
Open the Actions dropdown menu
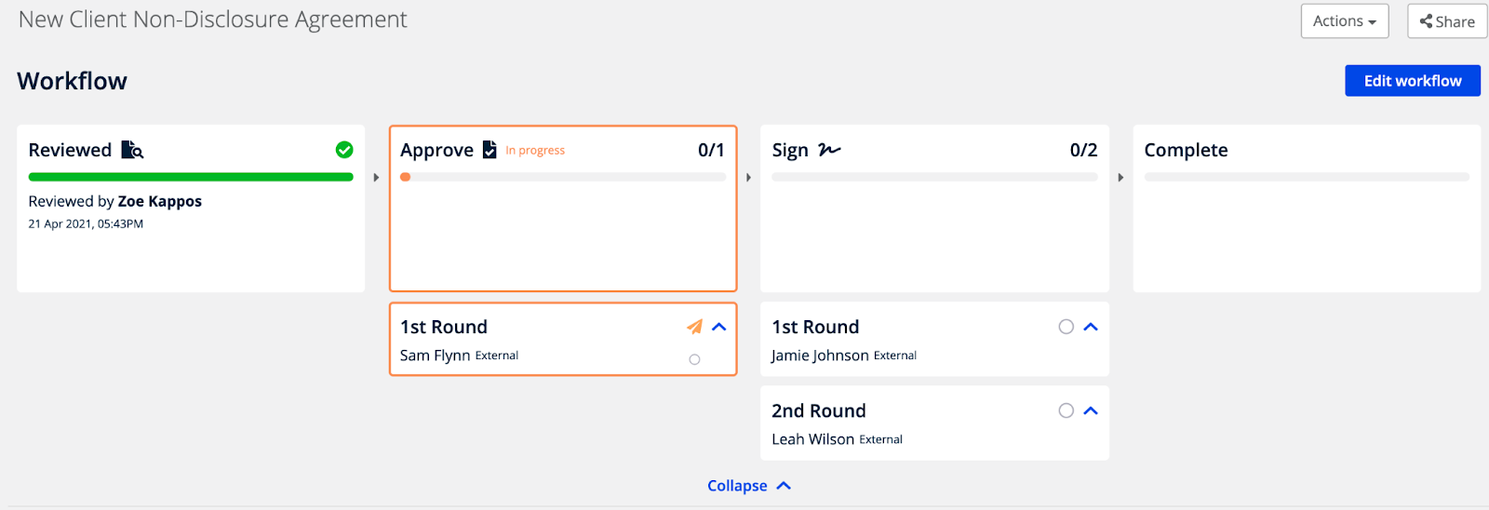(x=1345, y=21)
